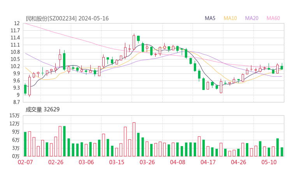Click the 11.1 price axis label

coord(15,45)
